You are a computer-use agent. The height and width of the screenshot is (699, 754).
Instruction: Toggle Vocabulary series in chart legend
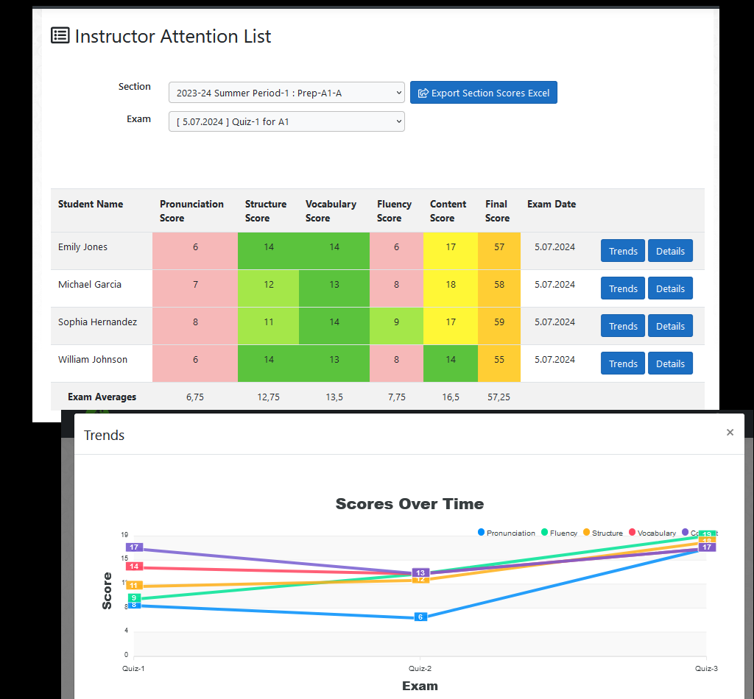coord(652,533)
